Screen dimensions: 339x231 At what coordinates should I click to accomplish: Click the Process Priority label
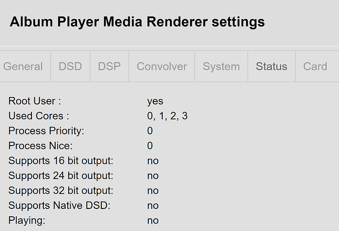(46, 131)
